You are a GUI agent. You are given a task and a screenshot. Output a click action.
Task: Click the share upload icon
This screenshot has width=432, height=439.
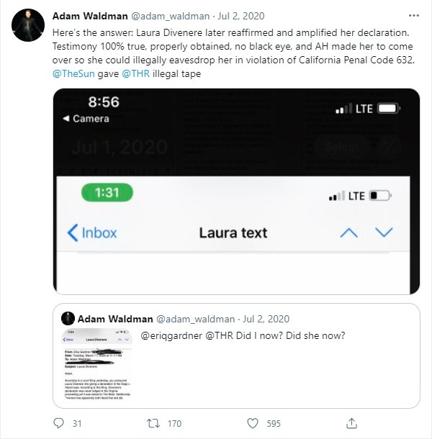tap(351, 423)
